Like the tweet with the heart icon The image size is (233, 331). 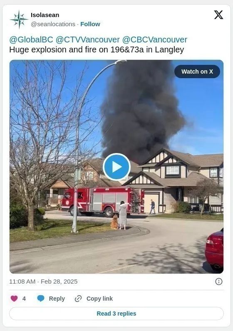pos(14,299)
